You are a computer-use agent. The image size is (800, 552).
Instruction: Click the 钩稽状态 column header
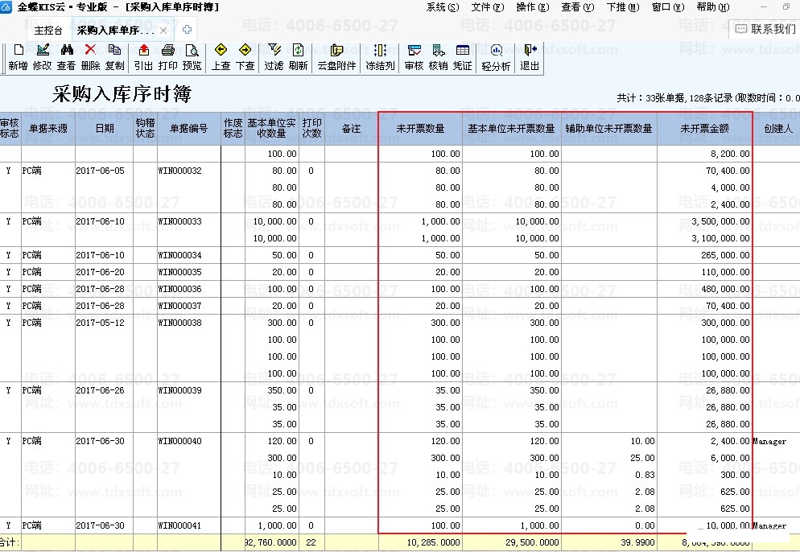click(x=145, y=129)
